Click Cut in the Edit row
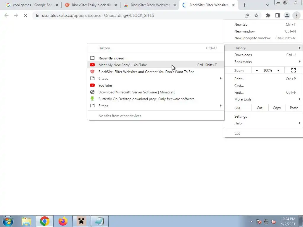 pyautogui.click(x=260, y=108)
